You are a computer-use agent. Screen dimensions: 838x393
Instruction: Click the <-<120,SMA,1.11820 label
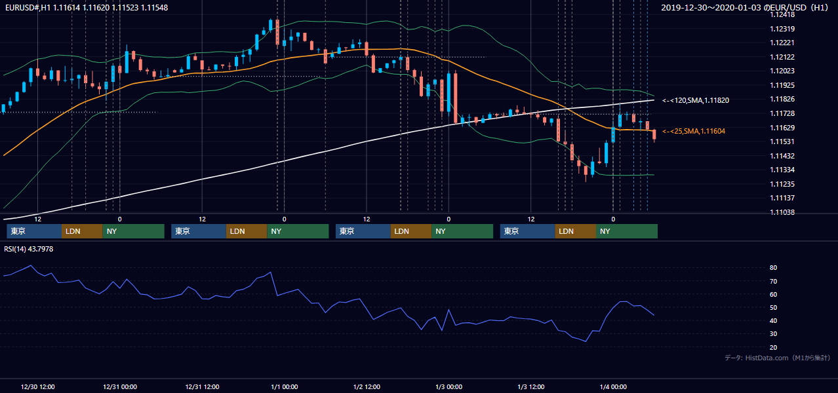[696, 101]
